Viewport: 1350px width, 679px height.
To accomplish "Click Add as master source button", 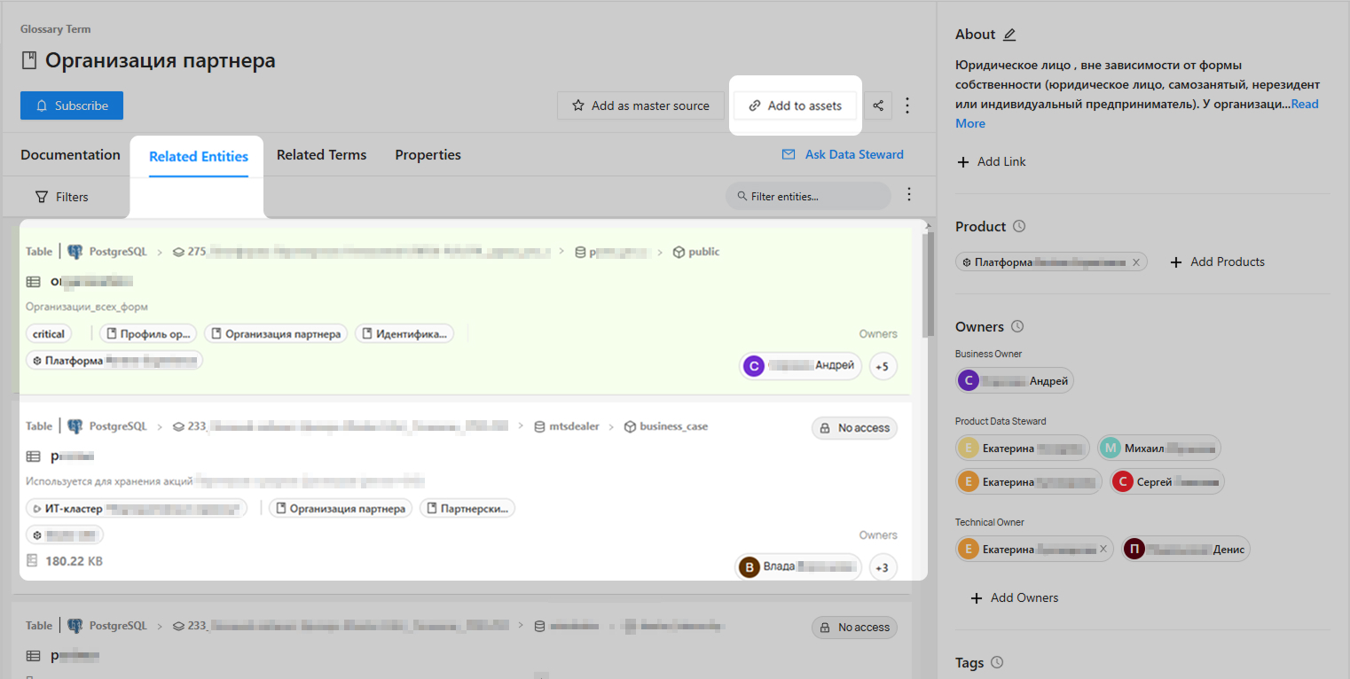I will [640, 105].
